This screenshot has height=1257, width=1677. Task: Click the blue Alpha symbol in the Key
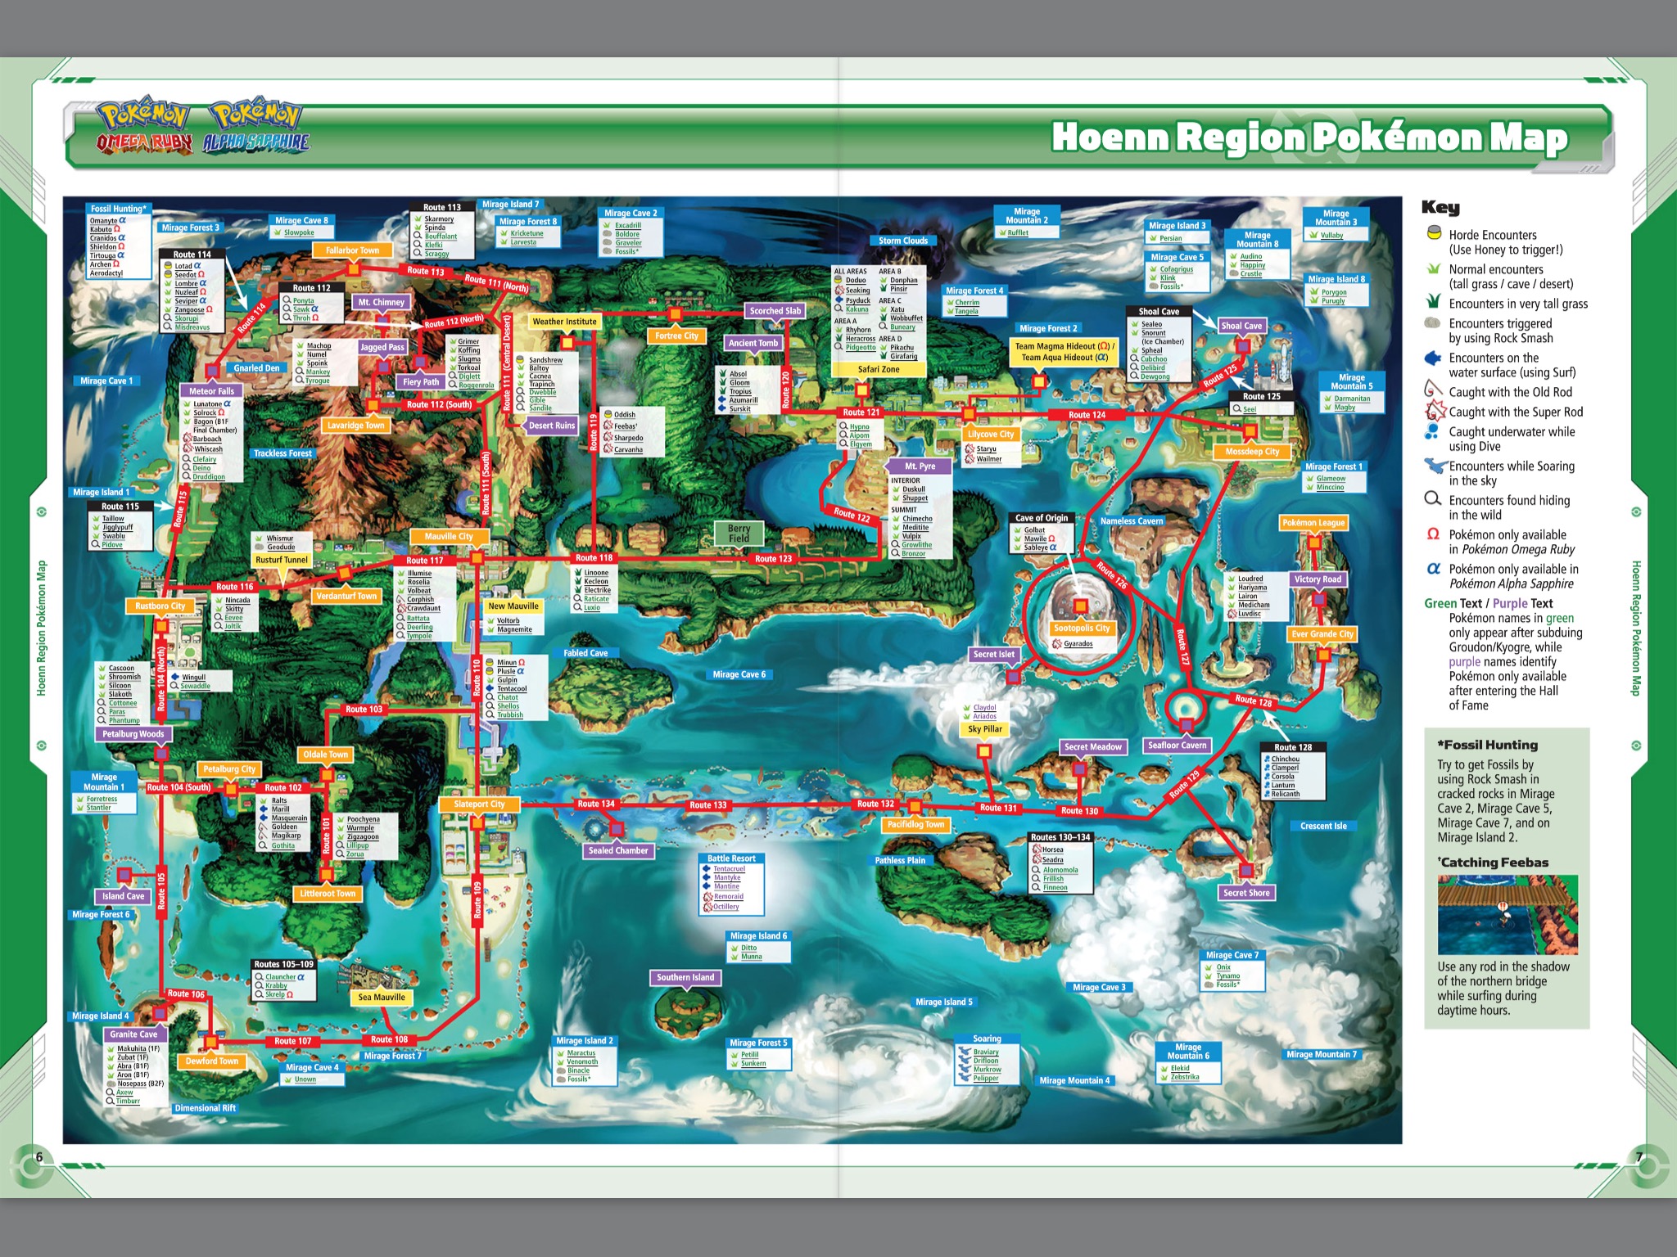[1433, 568]
